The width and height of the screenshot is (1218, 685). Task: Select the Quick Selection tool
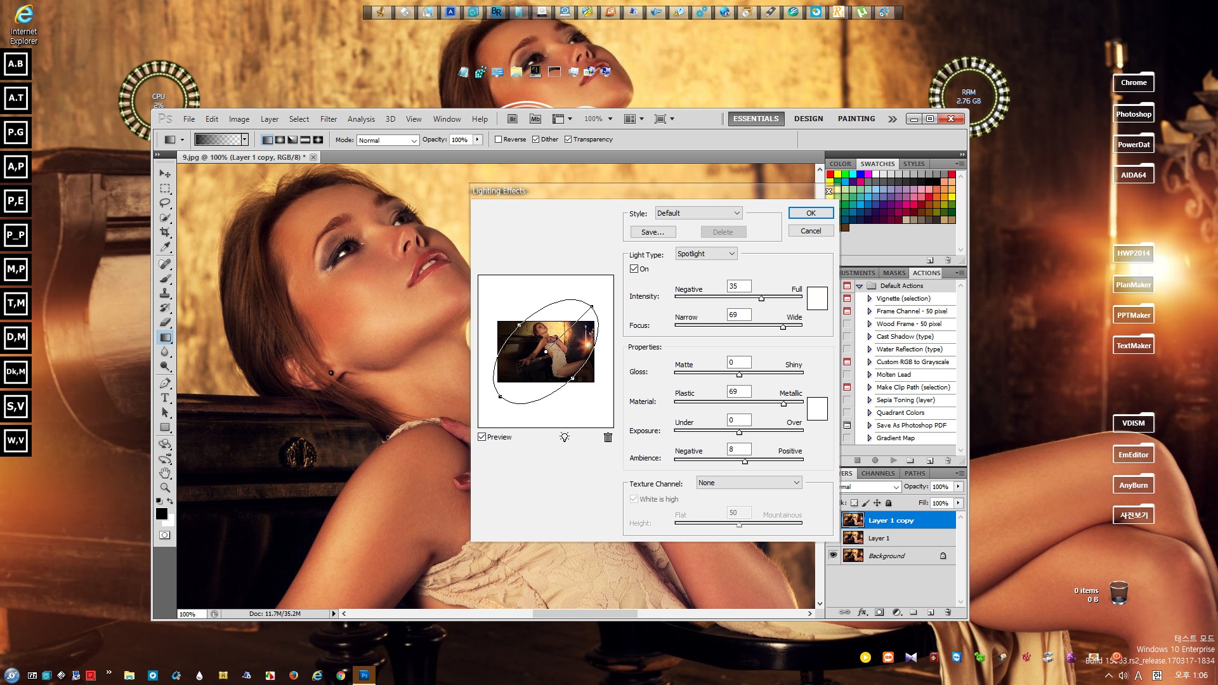165,218
